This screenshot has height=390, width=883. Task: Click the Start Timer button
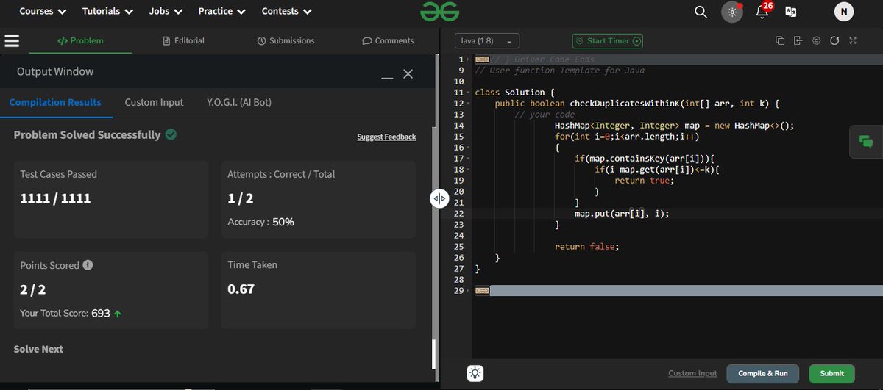point(608,41)
